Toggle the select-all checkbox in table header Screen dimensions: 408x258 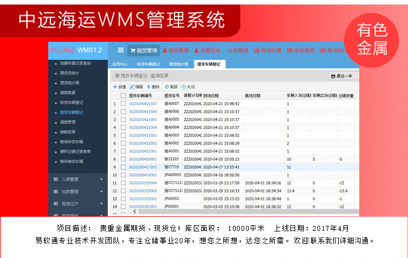click(x=123, y=96)
